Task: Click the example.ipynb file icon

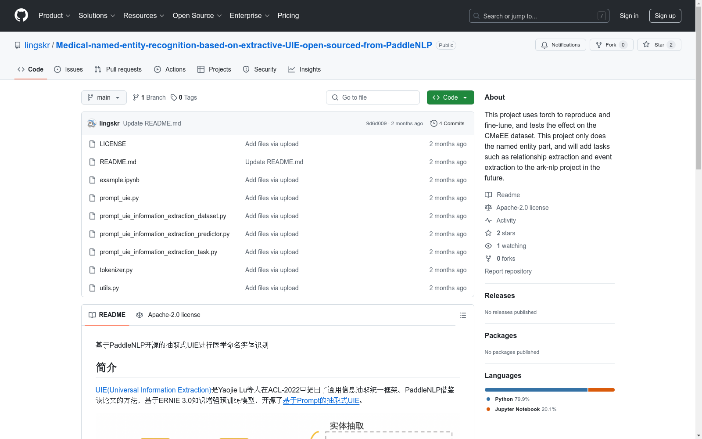Action: (92, 180)
